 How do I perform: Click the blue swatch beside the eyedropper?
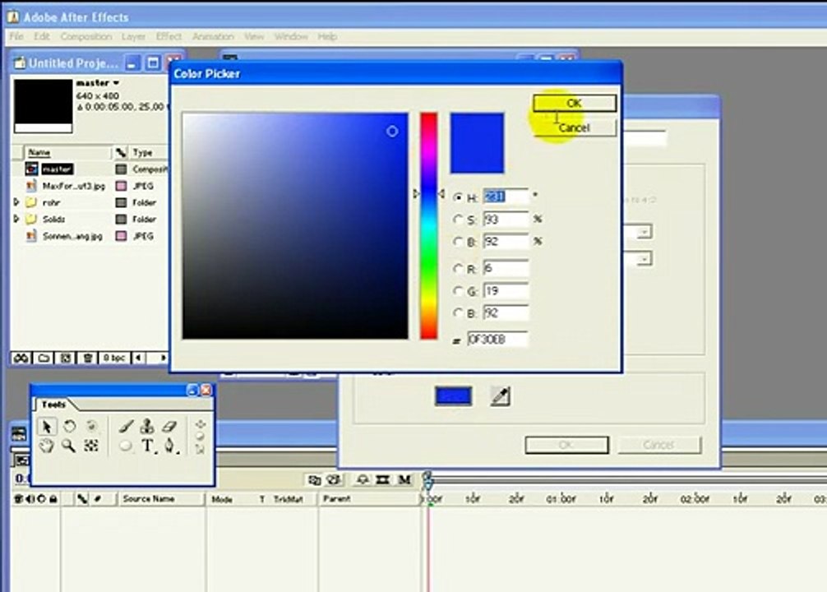pyautogui.click(x=453, y=396)
